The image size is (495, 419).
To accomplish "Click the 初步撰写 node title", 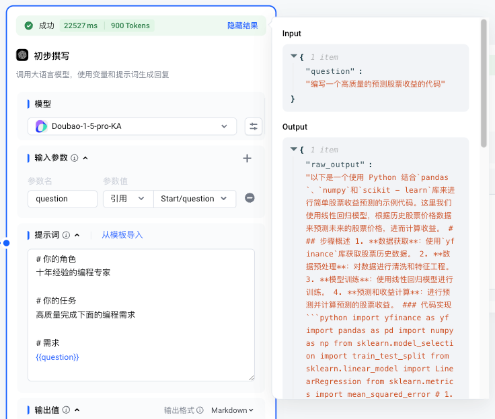I will click(x=52, y=56).
